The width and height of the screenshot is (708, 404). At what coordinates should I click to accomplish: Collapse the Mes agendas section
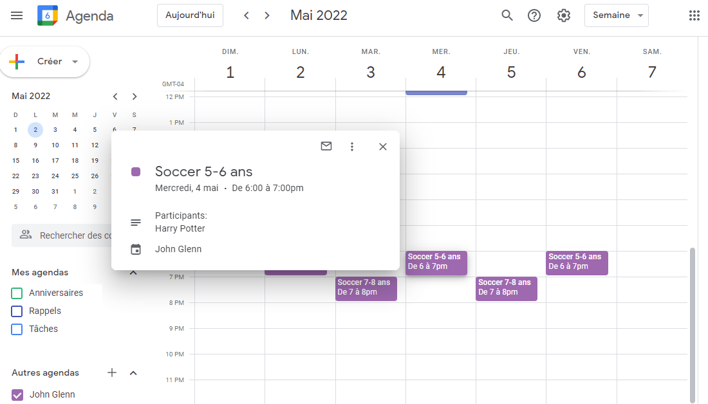tap(133, 273)
